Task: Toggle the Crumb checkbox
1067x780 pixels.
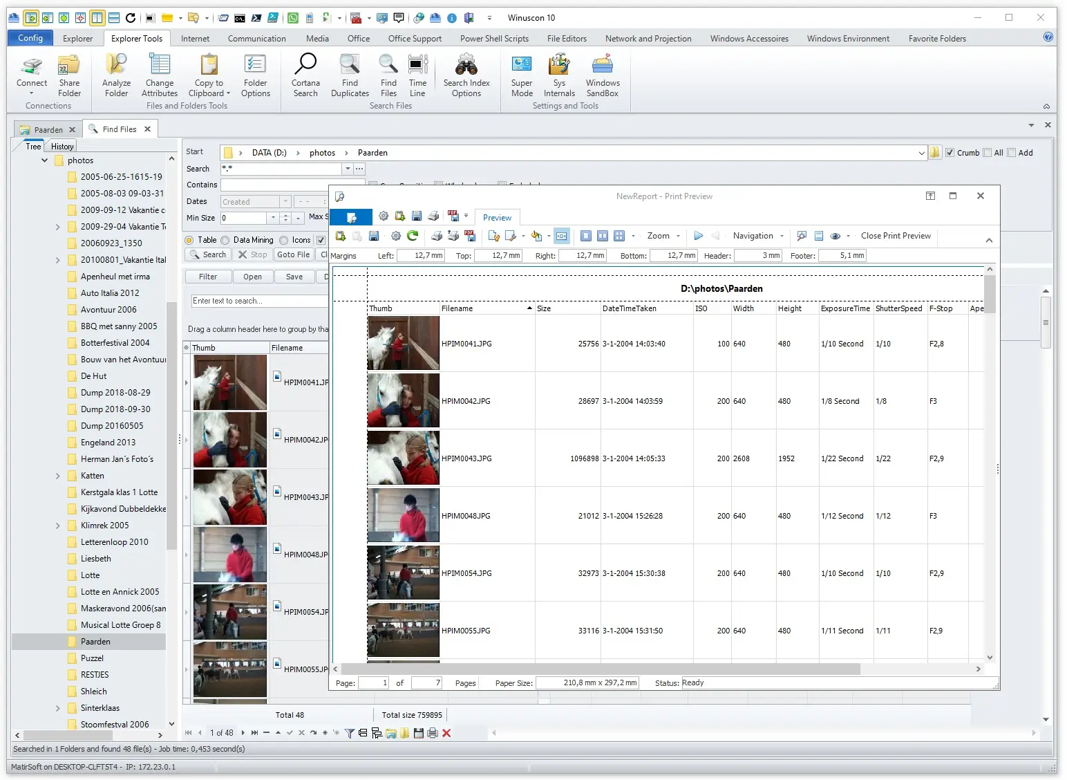Action: (x=950, y=153)
